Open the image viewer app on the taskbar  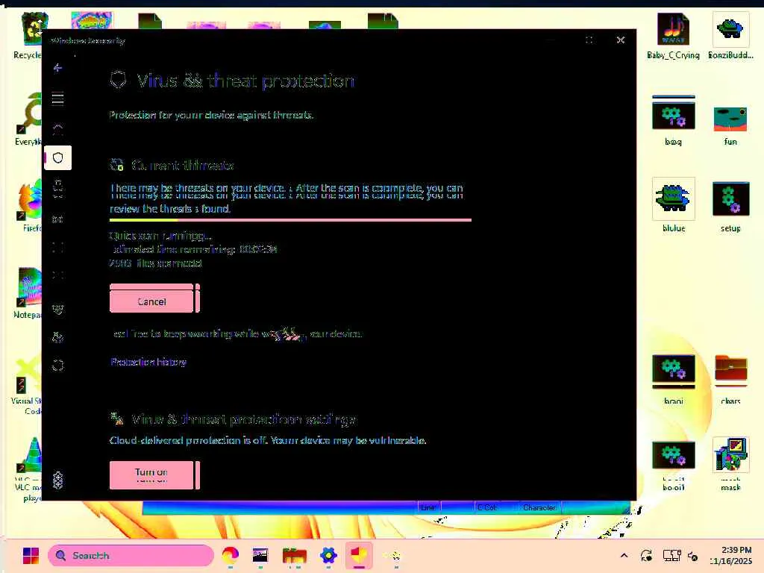(x=260, y=555)
